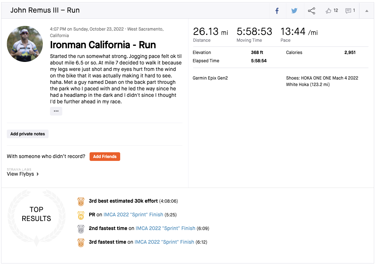Open comments bubble icon
Image resolution: width=376 pixels, height=266 pixels.
coord(348,11)
